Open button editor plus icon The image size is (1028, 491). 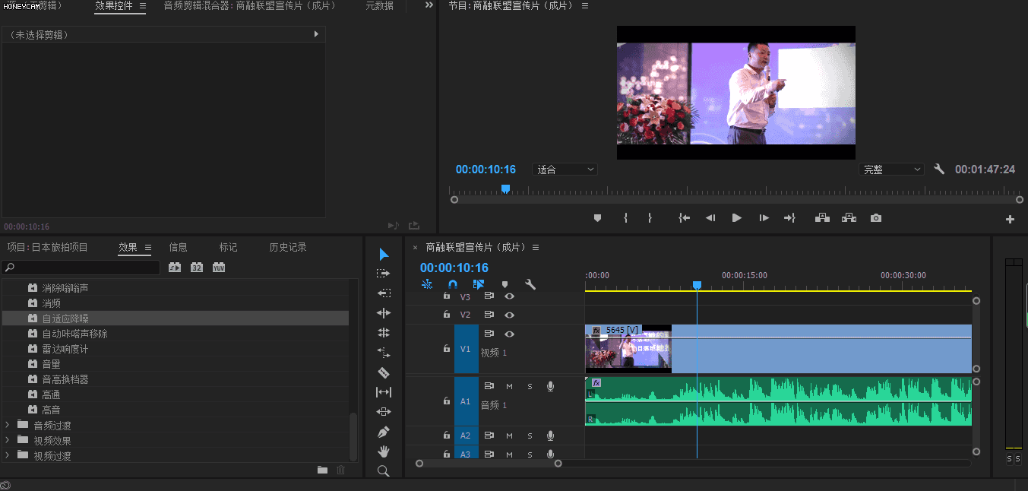[1010, 220]
